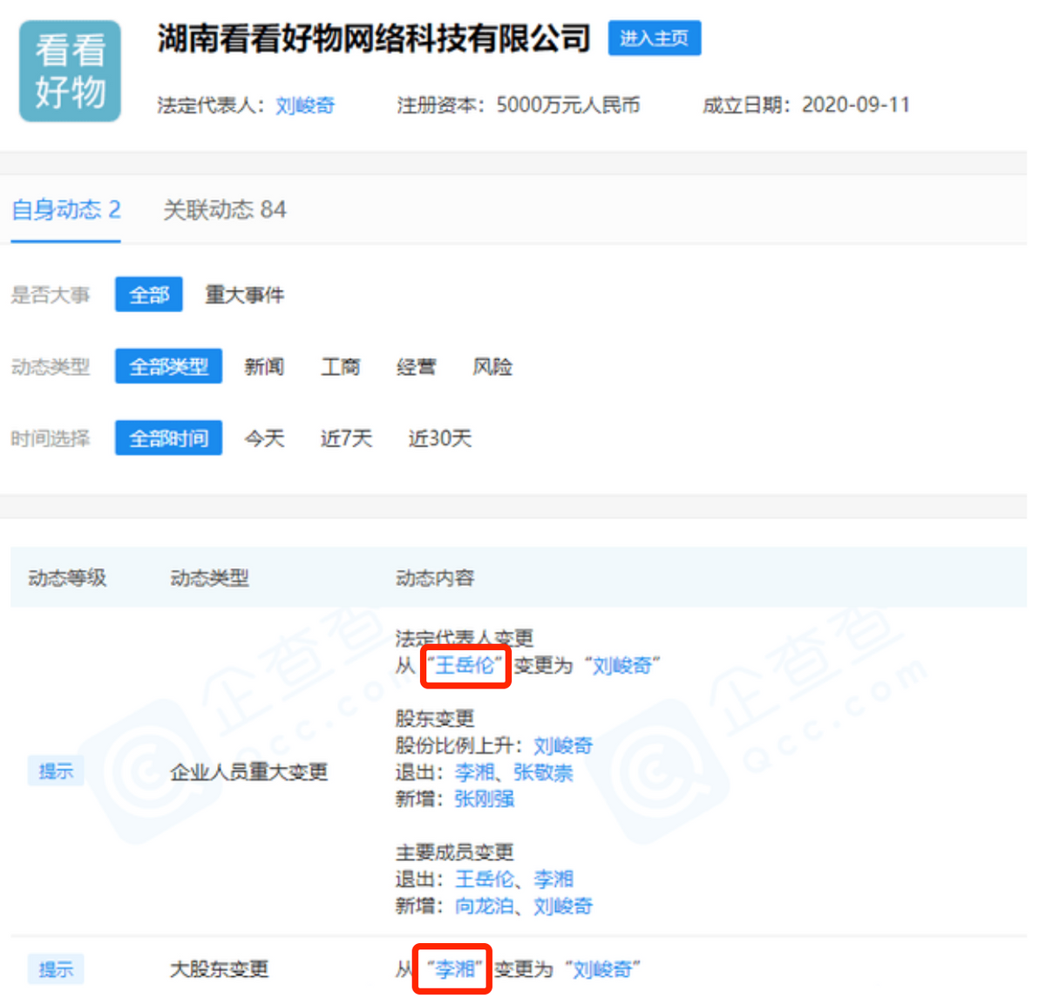
Task: Open 李湘 link in 大股东变更 row
Action: pyautogui.click(x=455, y=969)
